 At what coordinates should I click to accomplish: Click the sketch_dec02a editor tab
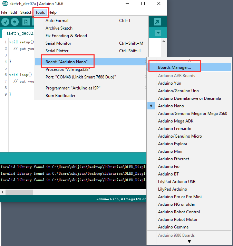click(x=19, y=33)
